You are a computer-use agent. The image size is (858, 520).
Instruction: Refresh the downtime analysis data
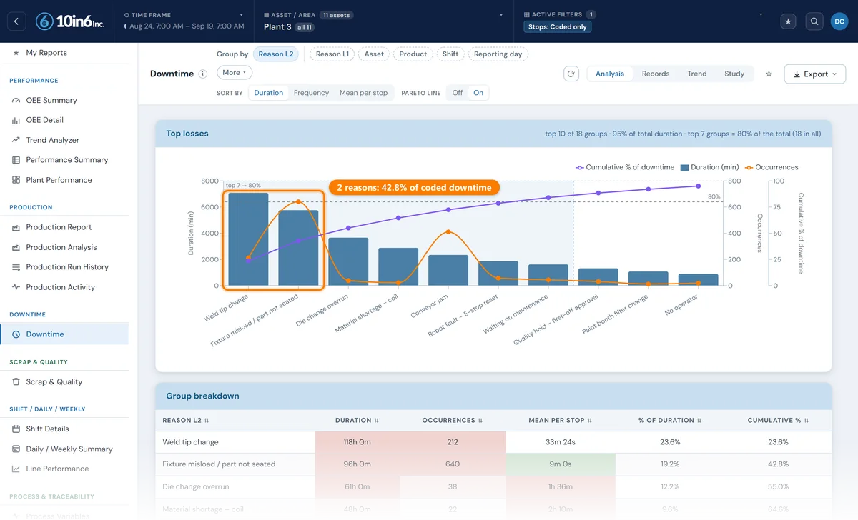click(x=571, y=74)
